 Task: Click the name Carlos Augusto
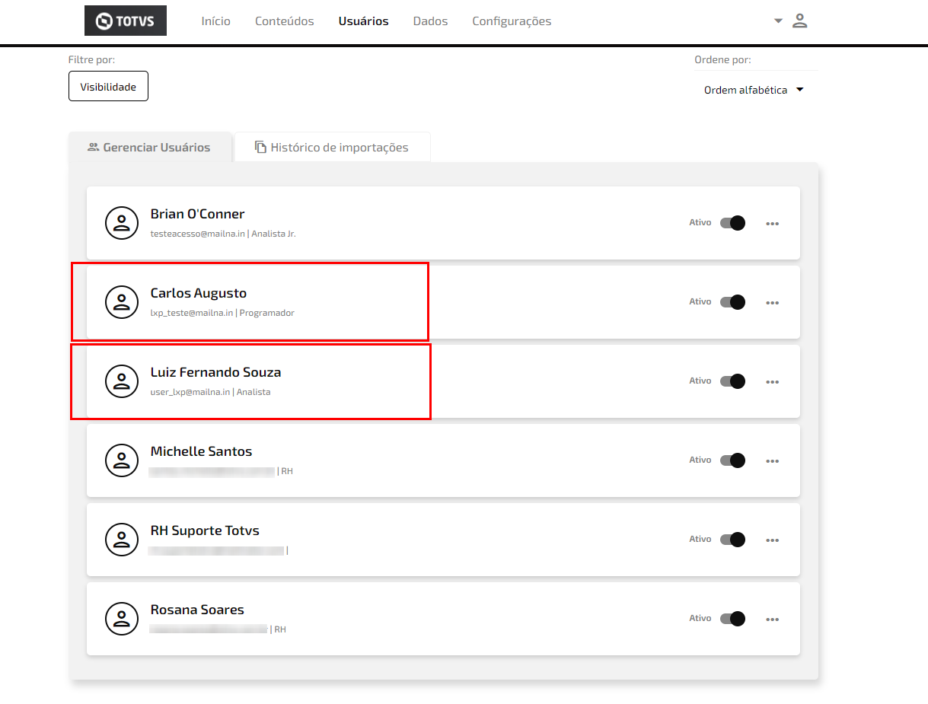click(199, 293)
